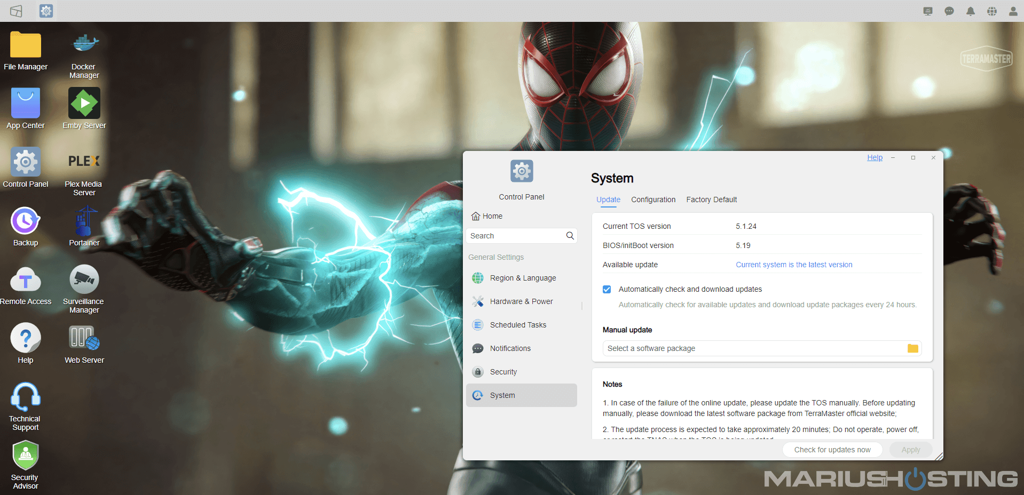Click the Control Panel search field

pyautogui.click(x=522, y=236)
